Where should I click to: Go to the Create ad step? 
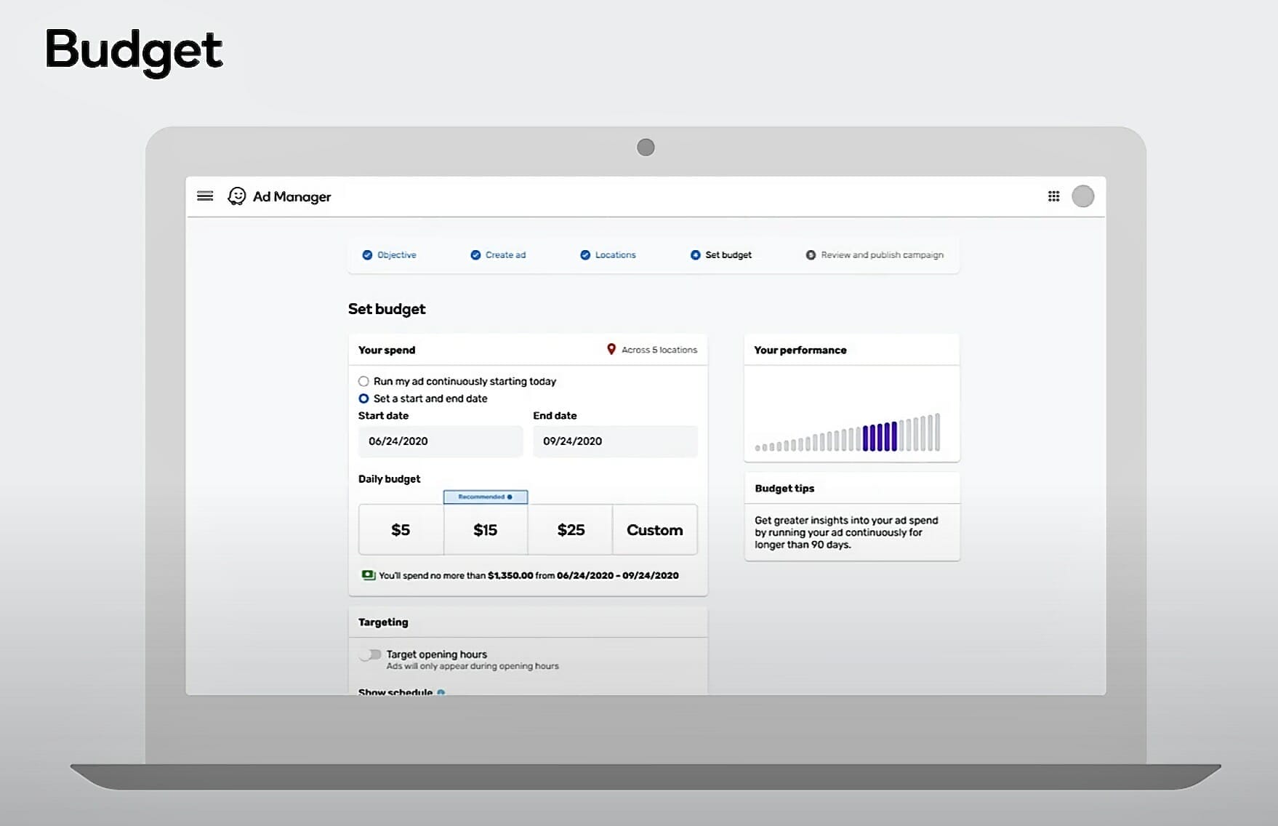[x=498, y=255]
